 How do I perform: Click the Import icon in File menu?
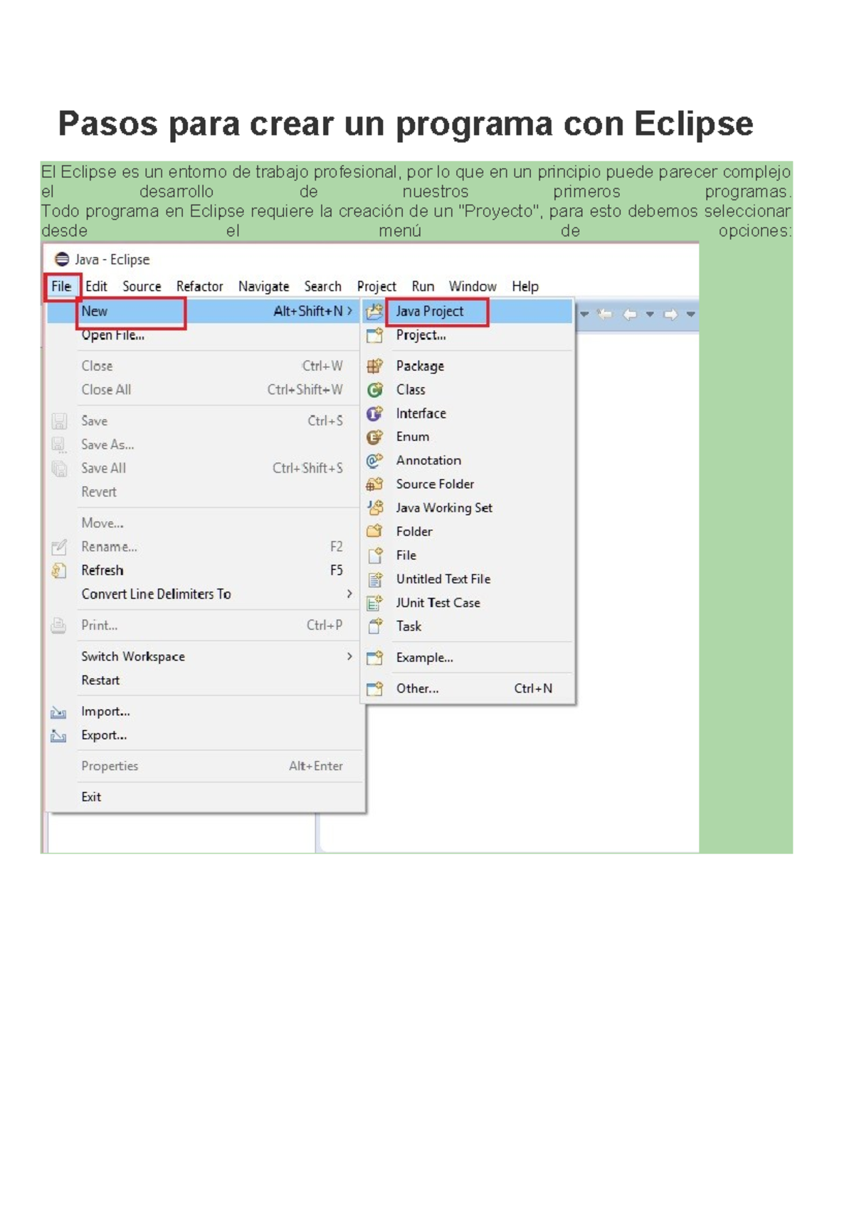click(x=59, y=712)
